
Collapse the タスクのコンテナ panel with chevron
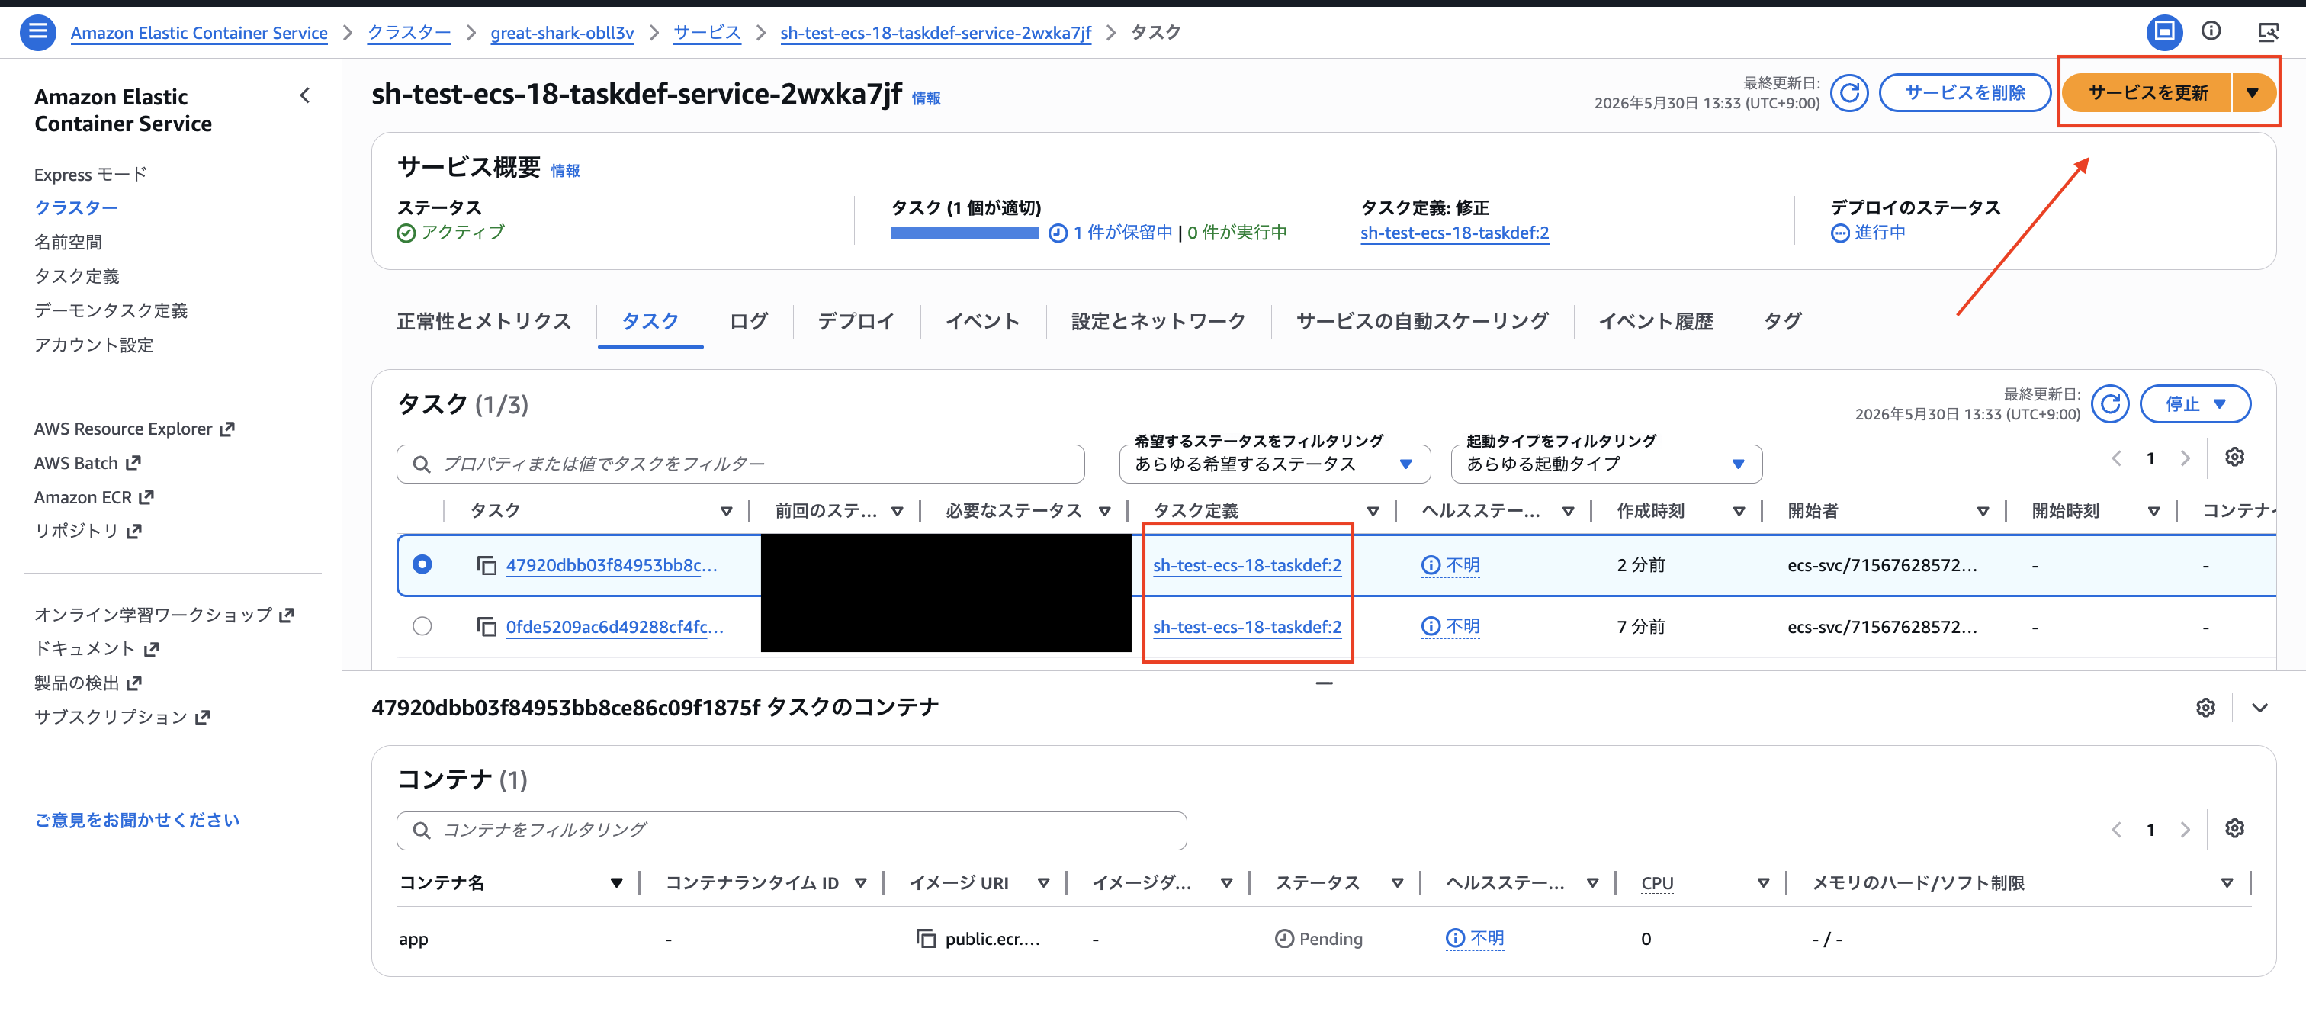click(x=2259, y=707)
